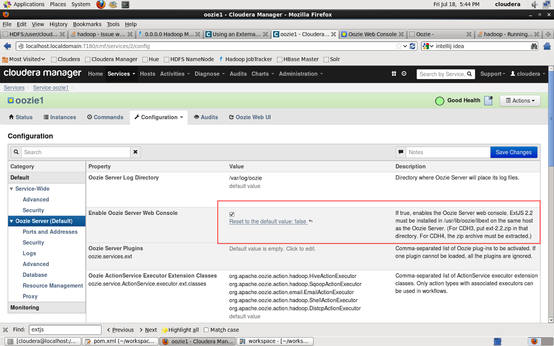Go to the Firefox home page icon

click(547, 46)
